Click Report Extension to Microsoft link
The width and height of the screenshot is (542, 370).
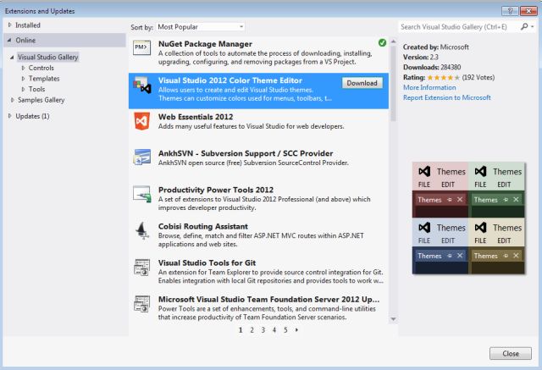tap(446, 97)
